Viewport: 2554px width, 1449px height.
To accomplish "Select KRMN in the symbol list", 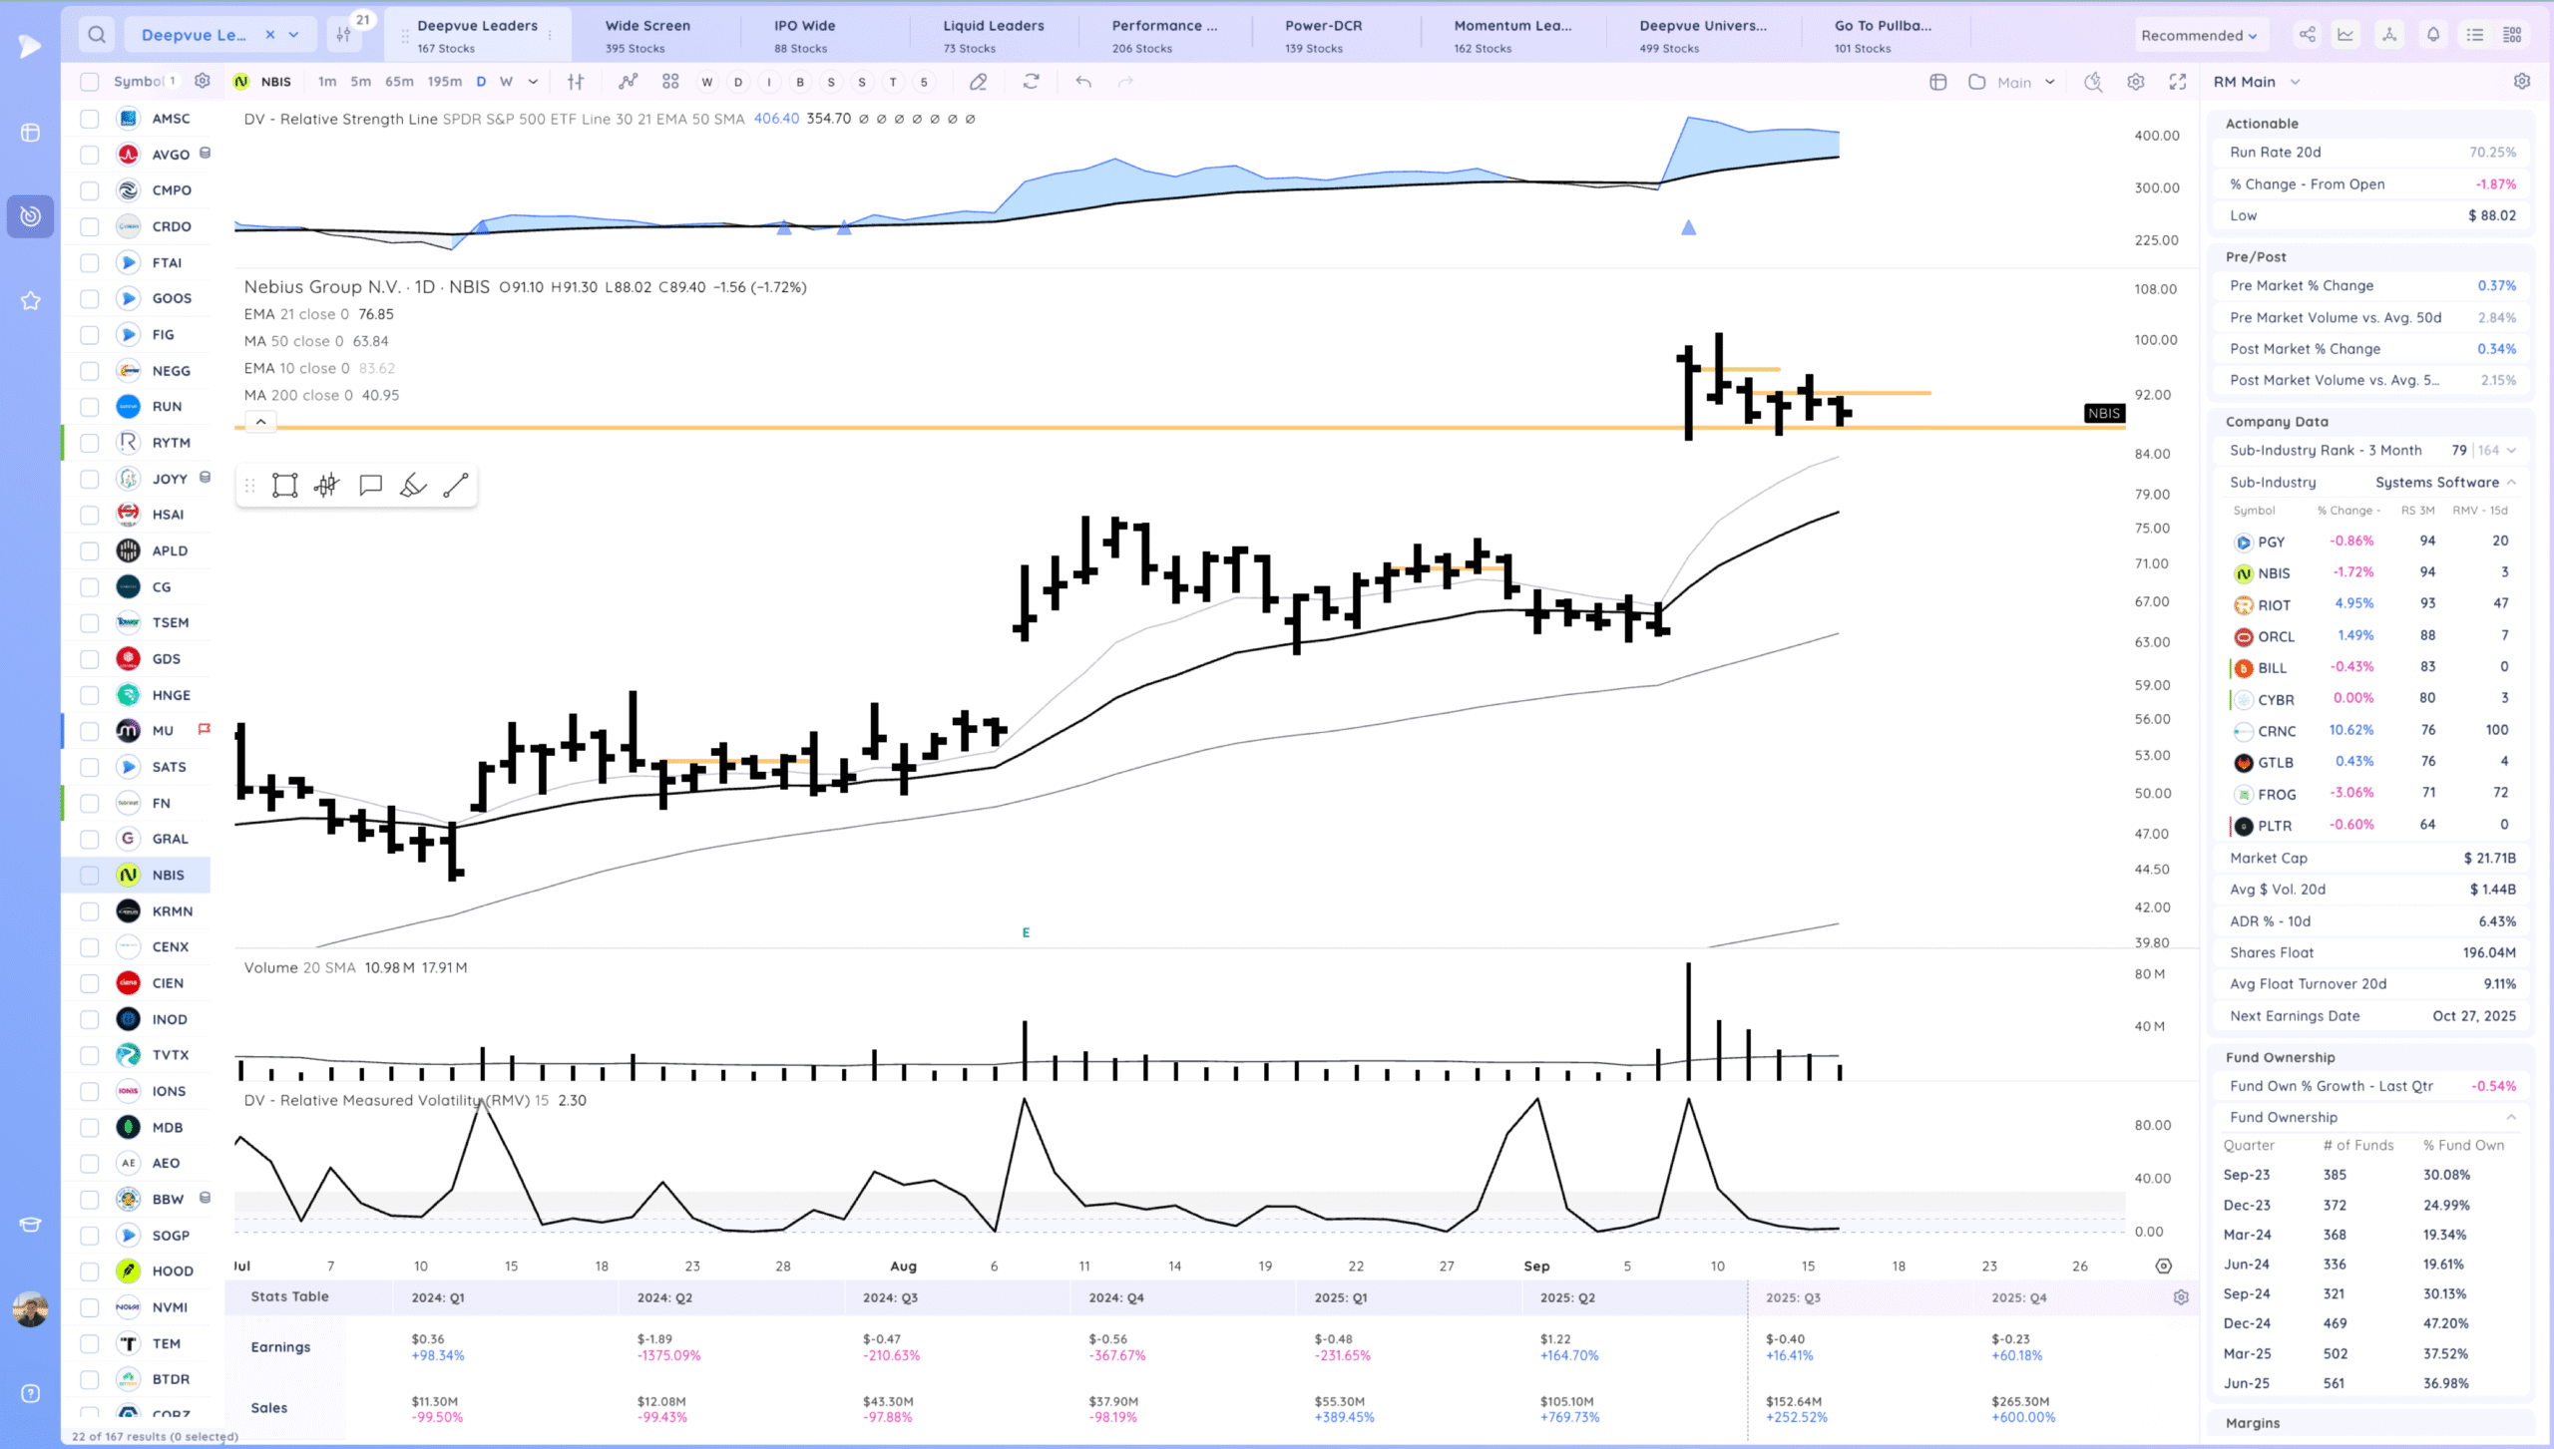I will click(x=172, y=911).
